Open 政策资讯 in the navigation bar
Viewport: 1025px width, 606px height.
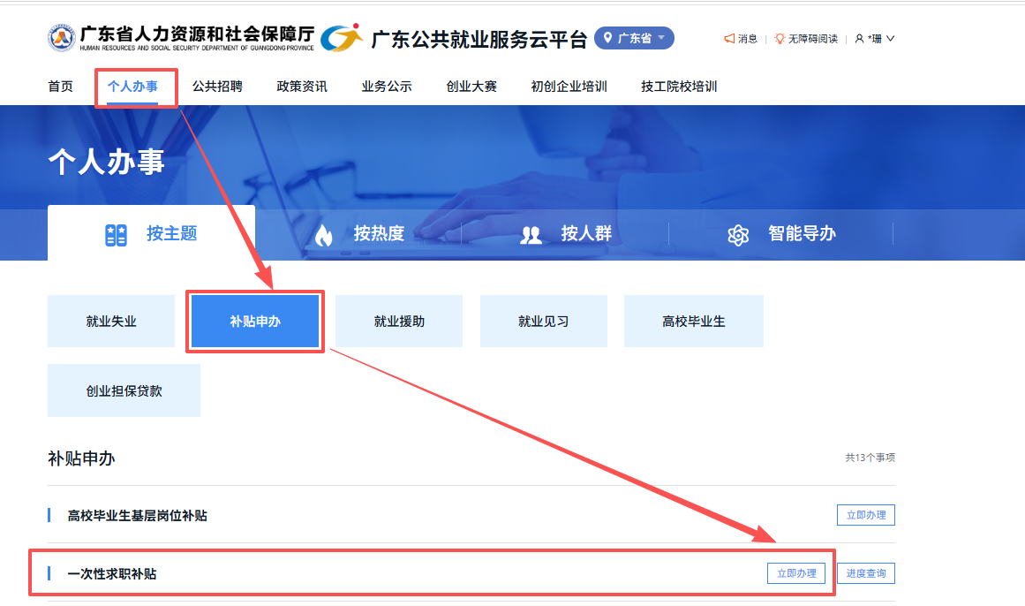pyautogui.click(x=302, y=87)
